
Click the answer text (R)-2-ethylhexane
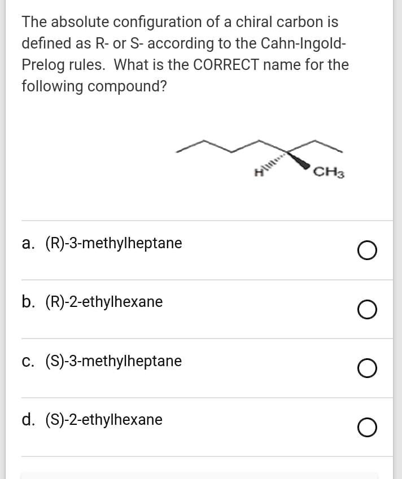[x=104, y=302]
